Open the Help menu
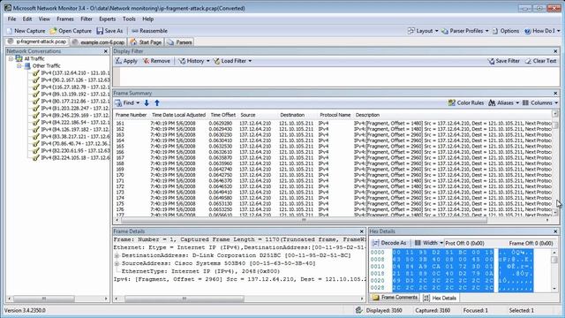The width and height of the screenshot is (565, 318). (147, 19)
